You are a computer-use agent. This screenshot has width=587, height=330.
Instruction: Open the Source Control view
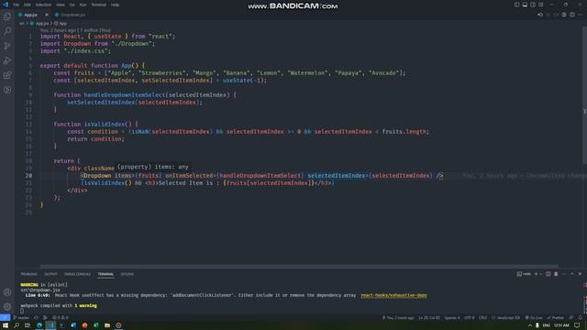tap(7, 46)
